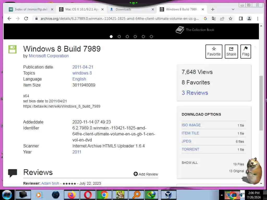Close the 'Mac OS X 10.1/9.2.1' tab

click(x=102, y=9)
